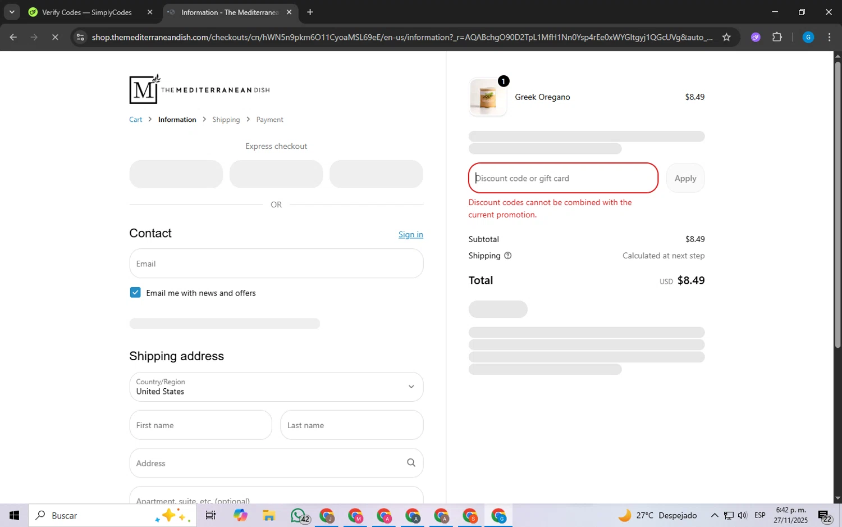Screen dimensions: 842x527
Task: Click the shipping help question mark icon
Action: point(508,256)
